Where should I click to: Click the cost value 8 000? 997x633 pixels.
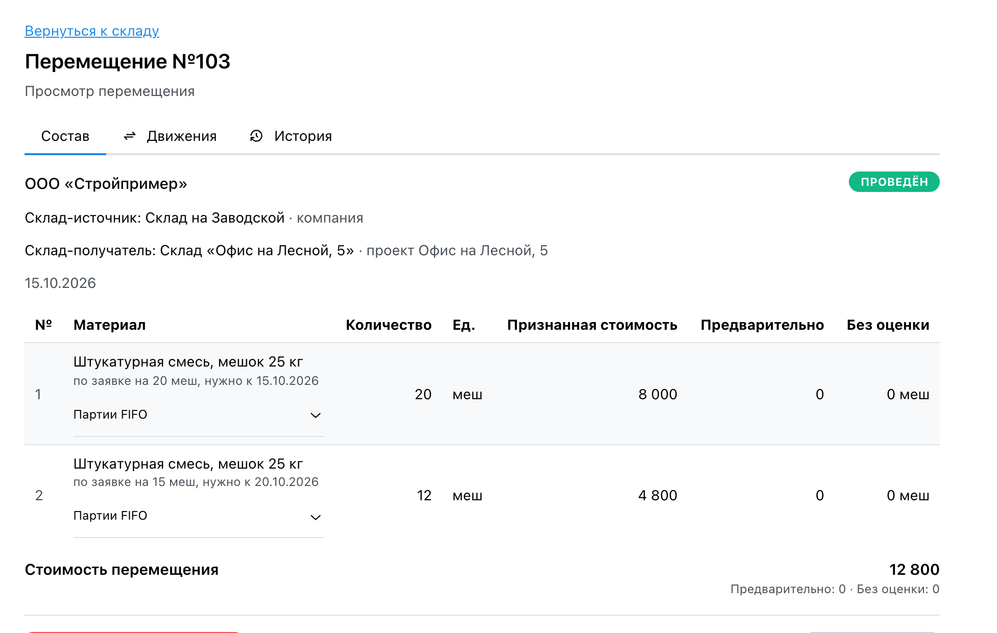(658, 394)
